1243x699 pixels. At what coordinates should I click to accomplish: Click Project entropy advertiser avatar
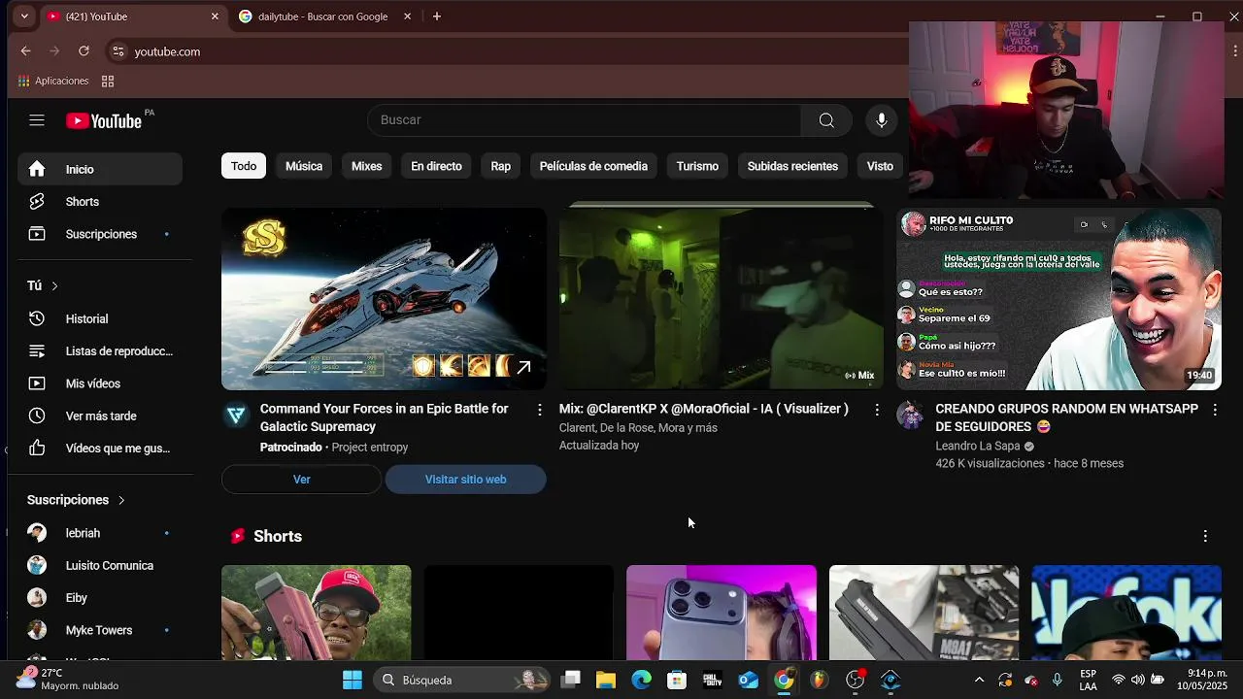(x=236, y=416)
